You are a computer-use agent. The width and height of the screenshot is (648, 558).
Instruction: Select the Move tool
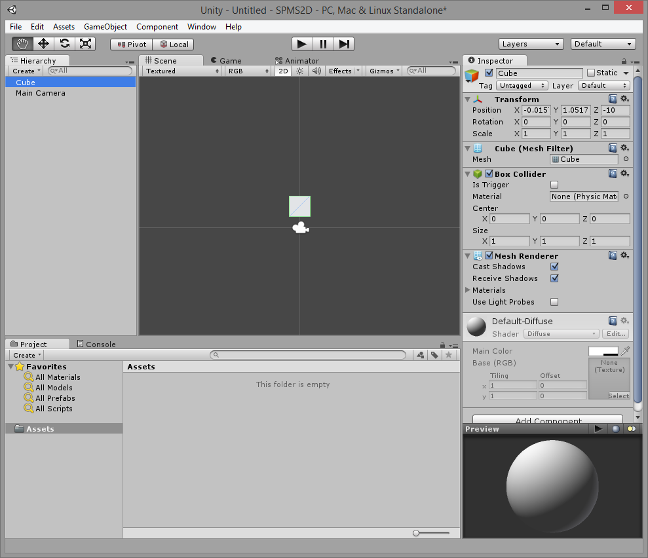(43, 43)
